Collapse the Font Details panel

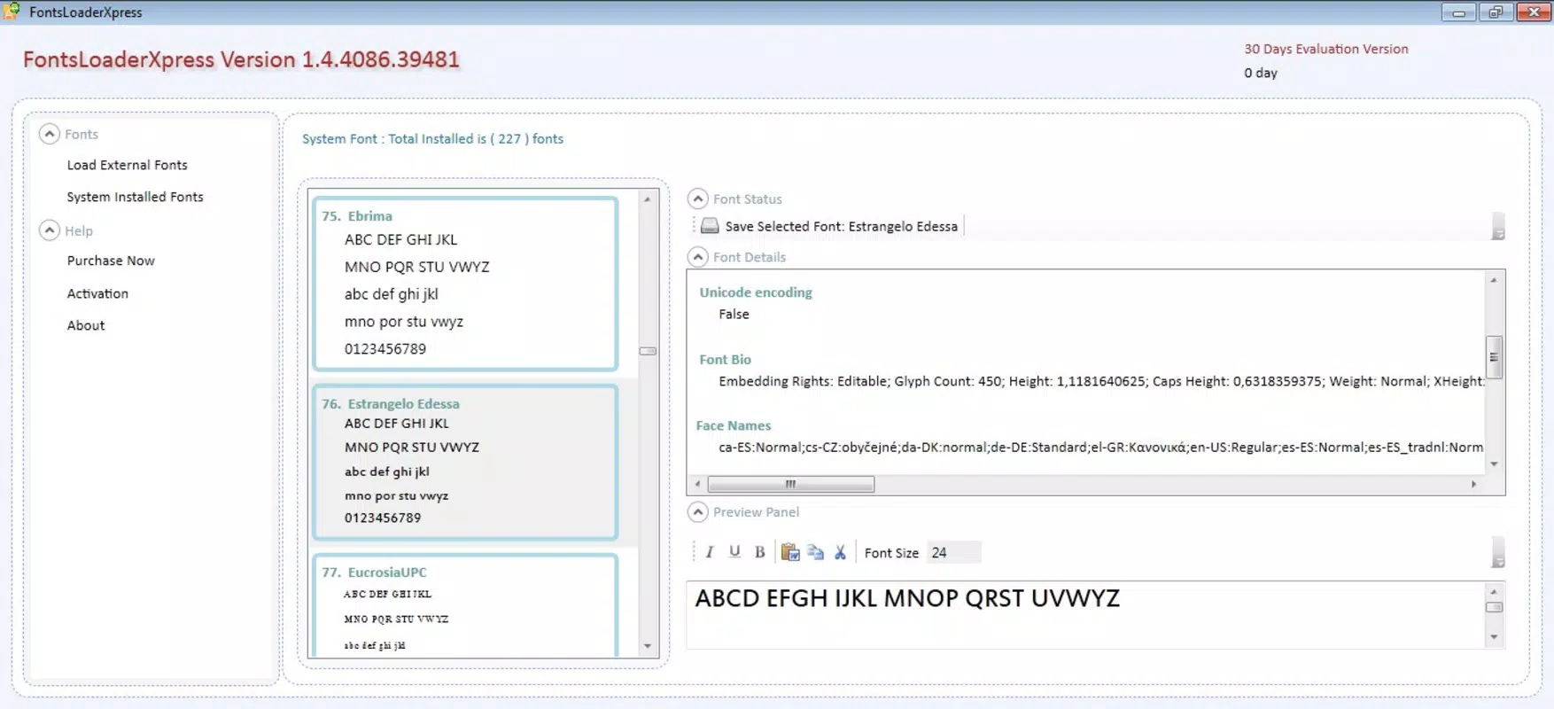coord(698,257)
